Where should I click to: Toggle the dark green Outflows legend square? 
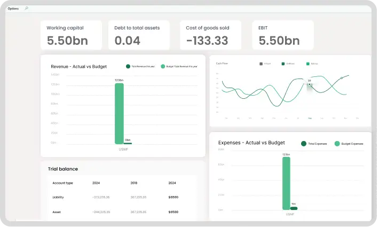pos(283,64)
